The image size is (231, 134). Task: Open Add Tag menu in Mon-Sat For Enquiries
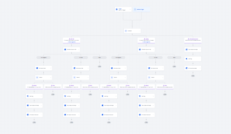[41, 96]
